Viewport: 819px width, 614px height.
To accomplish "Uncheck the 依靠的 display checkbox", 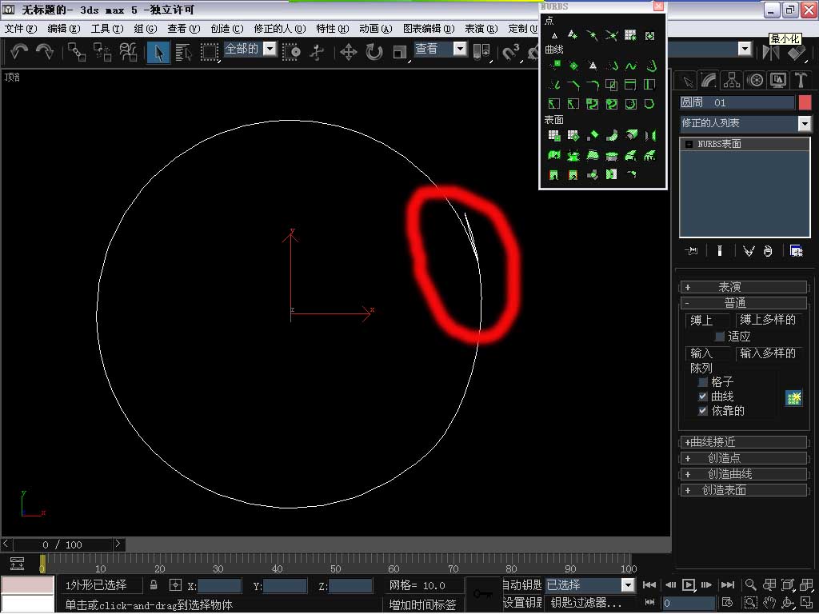I will click(x=703, y=411).
